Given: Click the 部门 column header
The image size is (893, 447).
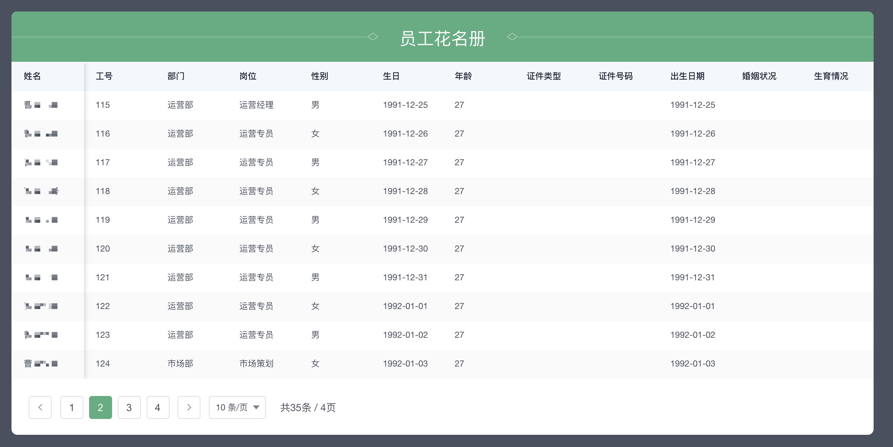Looking at the screenshot, I should [176, 76].
